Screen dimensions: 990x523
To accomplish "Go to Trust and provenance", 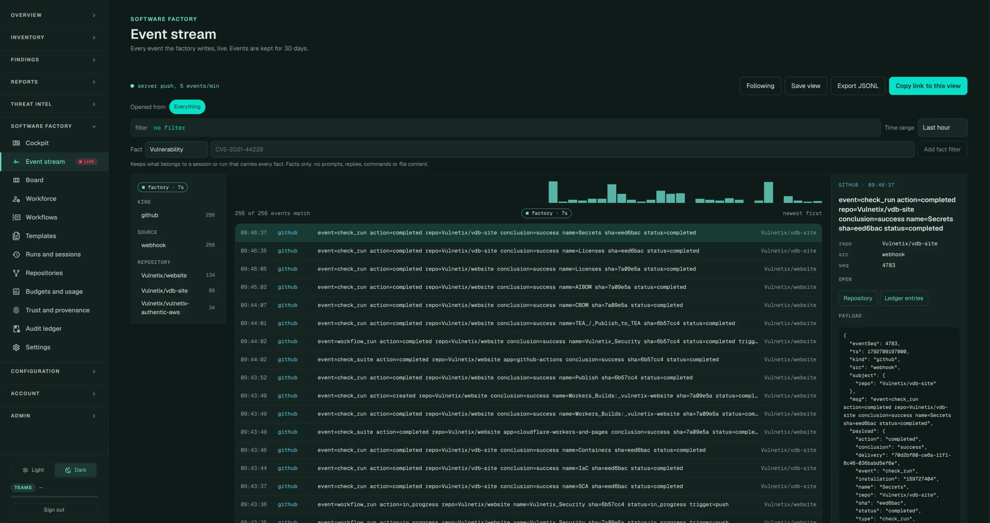I will (x=54, y=310).
